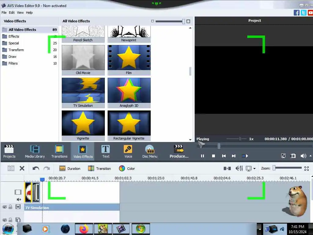Image resolution: width=313 pixels, height=235 pixels.
Task: Click the split icon in timeline toolbar
Action: tap(227, 169)
